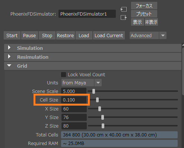
Task: Click the フォーカス (Focus) button
Action: point(144,6)
